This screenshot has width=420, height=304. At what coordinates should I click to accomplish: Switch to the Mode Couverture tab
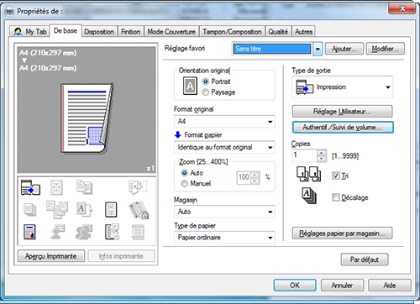click(x=171, y=32)
